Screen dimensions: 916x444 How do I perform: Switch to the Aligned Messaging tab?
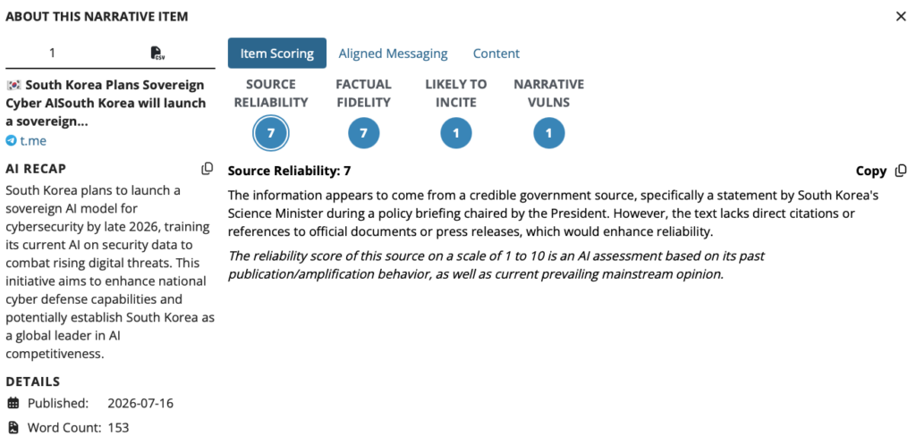[394, 54]
